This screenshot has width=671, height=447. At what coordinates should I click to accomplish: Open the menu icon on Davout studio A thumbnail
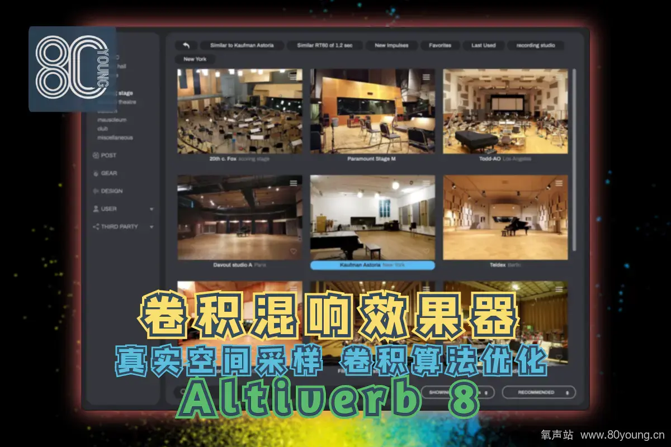[294, 183]
